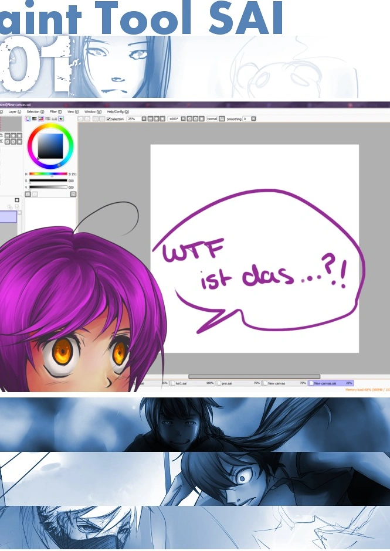This screenshot has width=390, height=551.
Task: Switch to the New canvas 75% tab
Action: click(x=285, y=383)
